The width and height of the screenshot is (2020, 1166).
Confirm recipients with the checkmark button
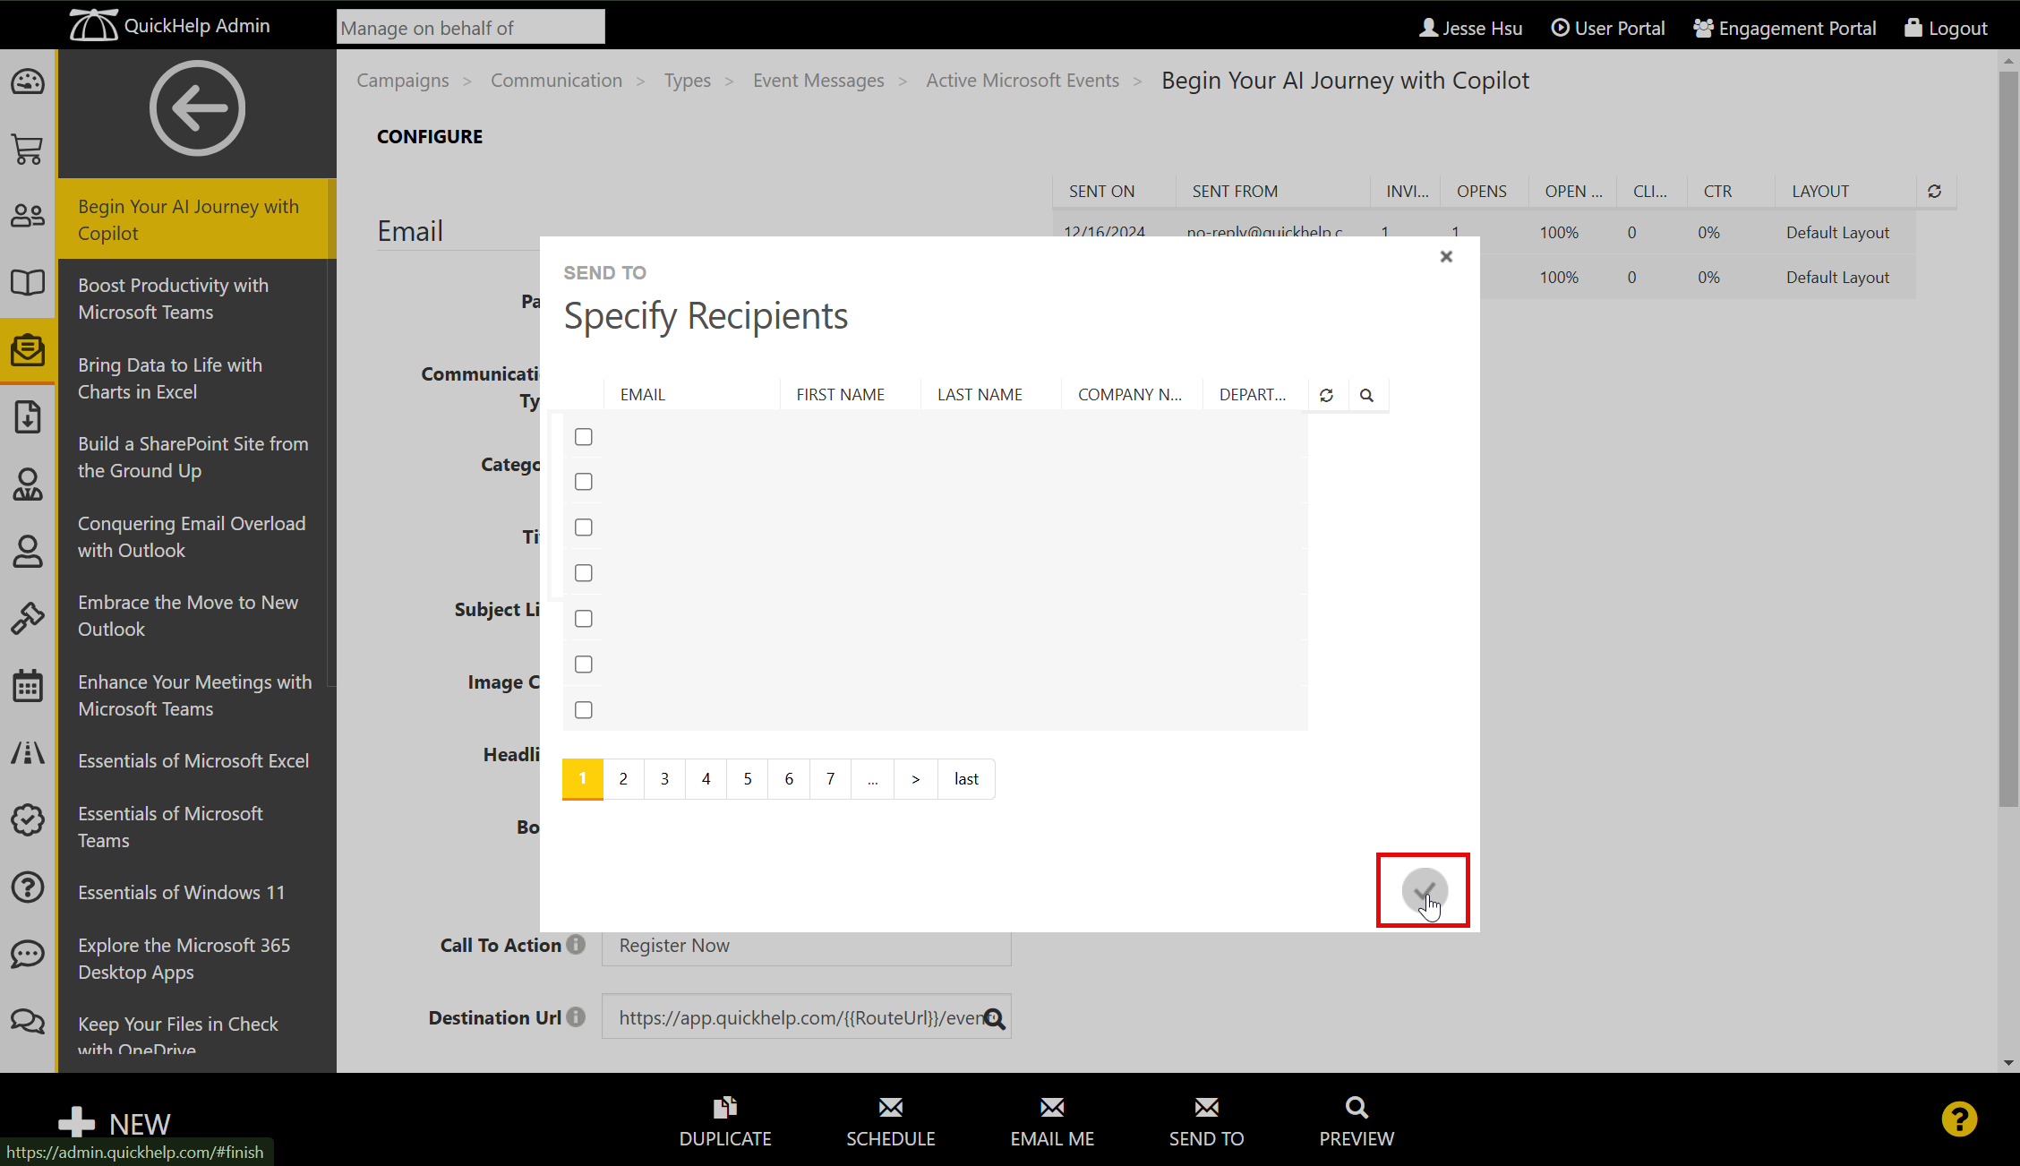coord(1424,889)
